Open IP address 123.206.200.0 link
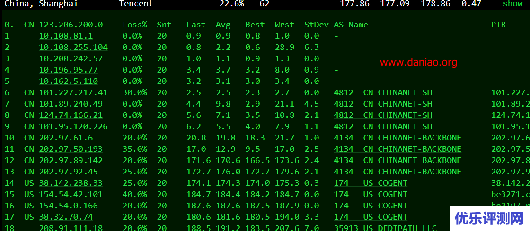 pos(71,25)
